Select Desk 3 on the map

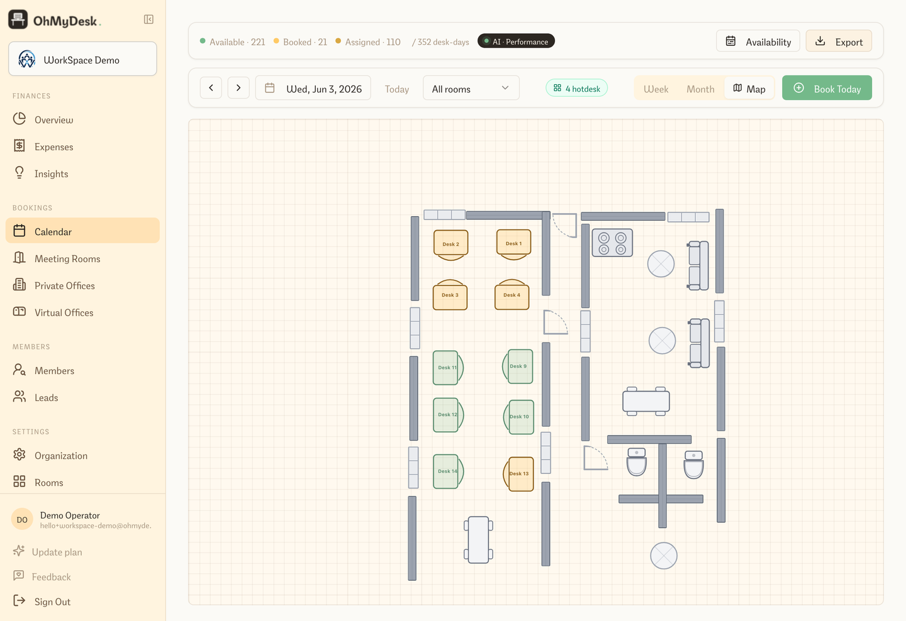coord(450,295)
